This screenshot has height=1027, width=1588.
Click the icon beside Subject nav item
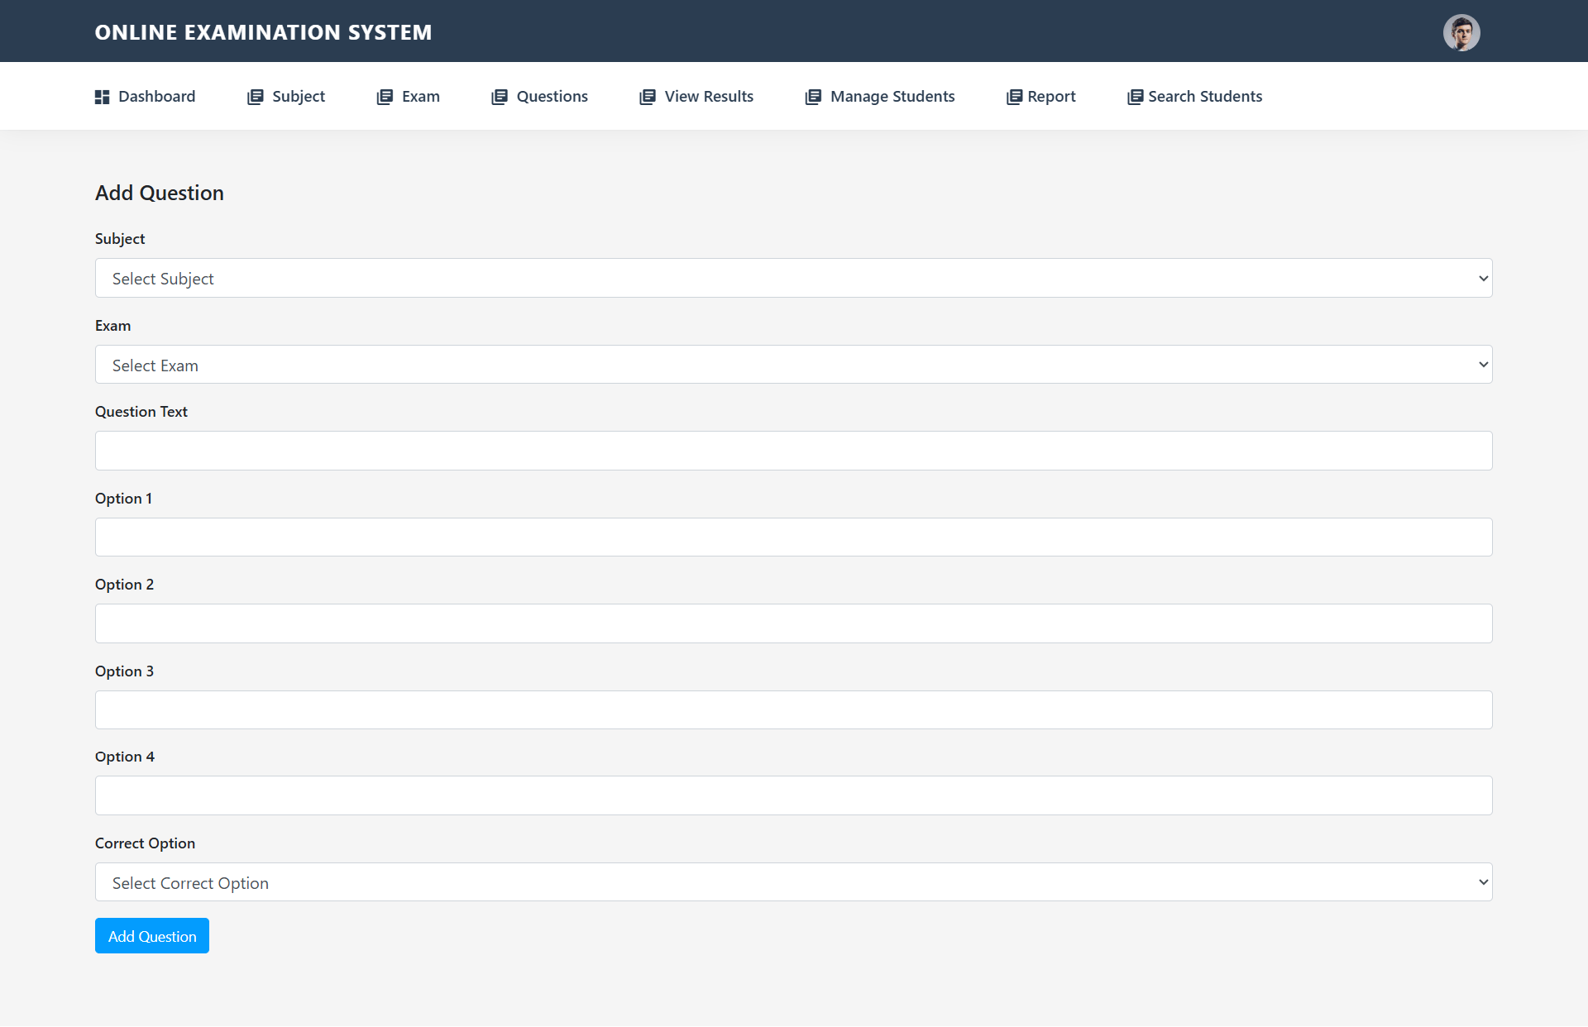(x=255, y=97)
